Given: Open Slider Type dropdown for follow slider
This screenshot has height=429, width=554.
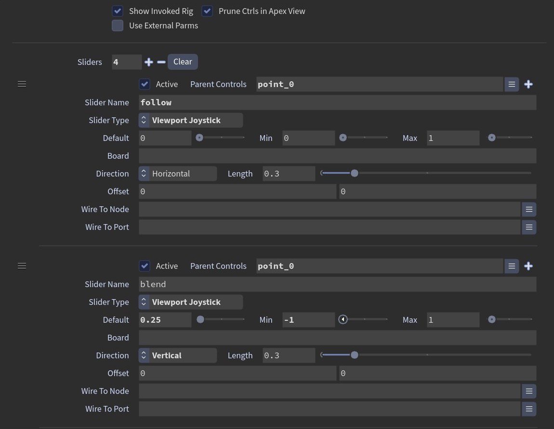Looking at the screenshot, I should click(x=191, y=120).
